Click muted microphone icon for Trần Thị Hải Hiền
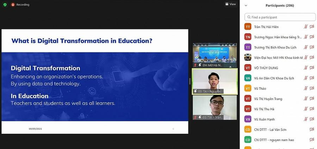 (306, 27)
